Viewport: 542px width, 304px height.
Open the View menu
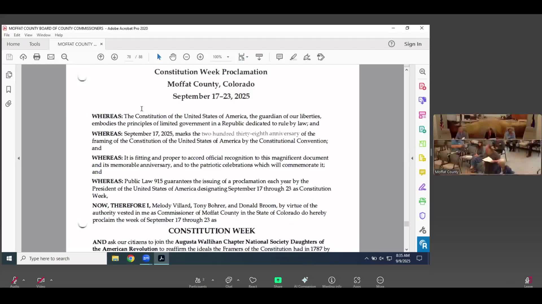pyautogui.click(x=28, y=35)
